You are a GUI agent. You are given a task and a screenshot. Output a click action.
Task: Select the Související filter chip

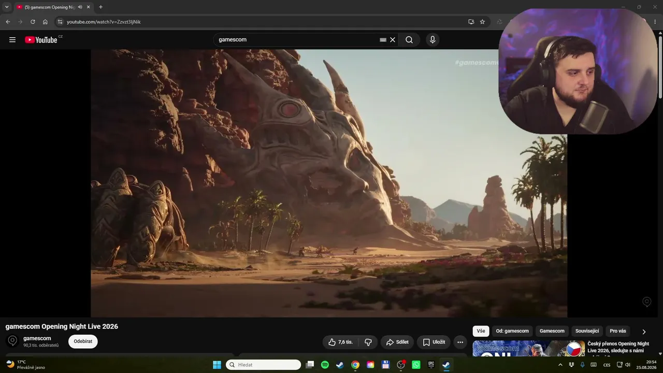click(x=587, y=331)
